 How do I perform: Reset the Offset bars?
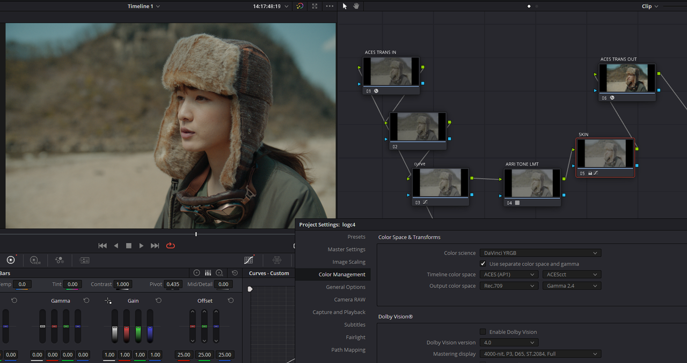[231, 301]
